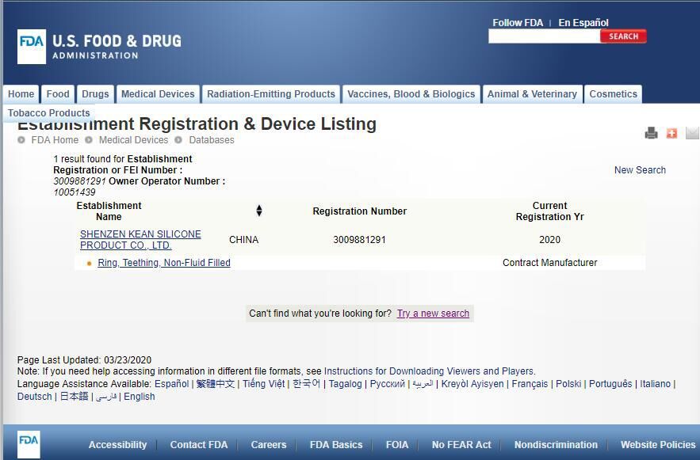Switch language via En Español link
Image resolution: width=700 pixels, height=460 pixels.
583,23
